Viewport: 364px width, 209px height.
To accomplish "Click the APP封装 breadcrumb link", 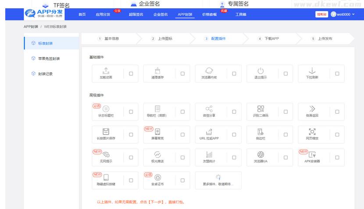I will (31, 27).
